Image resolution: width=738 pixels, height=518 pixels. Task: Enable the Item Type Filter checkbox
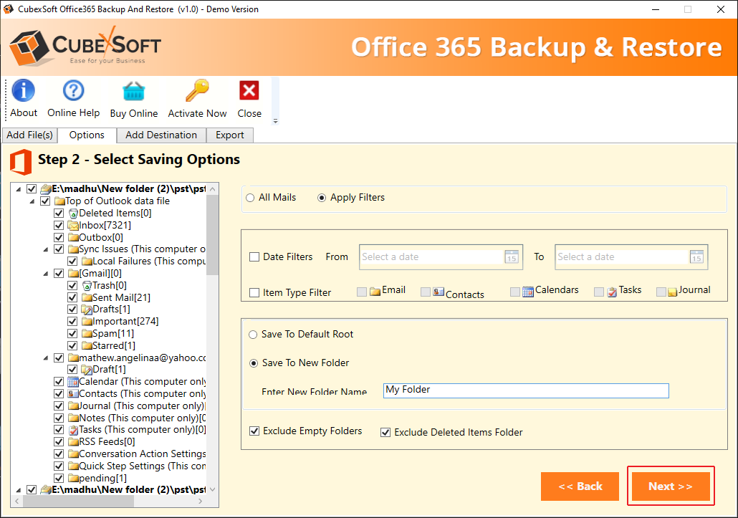(254, 292)
